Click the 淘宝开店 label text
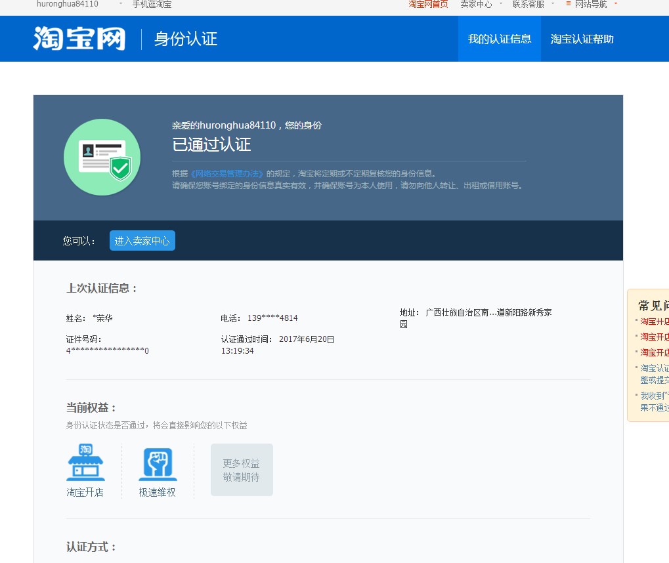669x563 pixels. pos(85,492)
